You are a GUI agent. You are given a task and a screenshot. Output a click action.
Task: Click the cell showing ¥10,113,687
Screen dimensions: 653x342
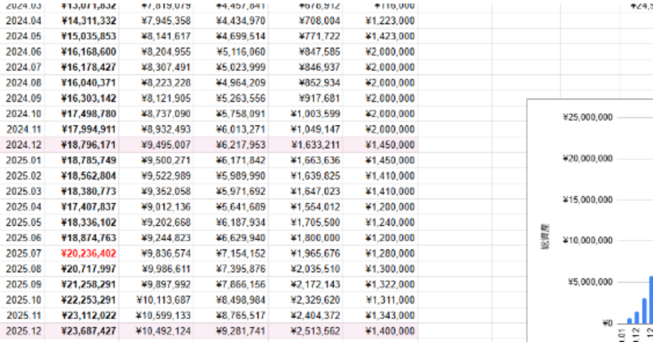(163, 300)
